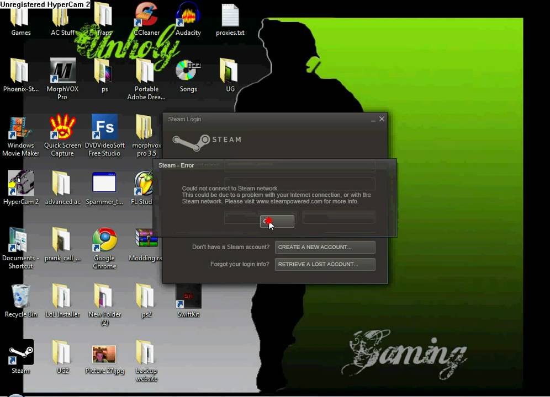This screenshot has width=550, height=397.
Task: Open the backup website folder
Action: click(x=146, y=361)
